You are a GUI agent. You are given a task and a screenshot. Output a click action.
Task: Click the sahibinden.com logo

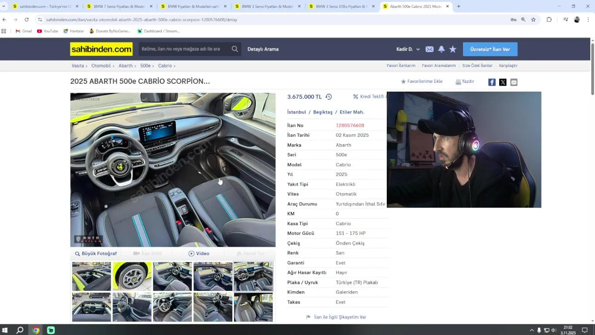point(101,49)
